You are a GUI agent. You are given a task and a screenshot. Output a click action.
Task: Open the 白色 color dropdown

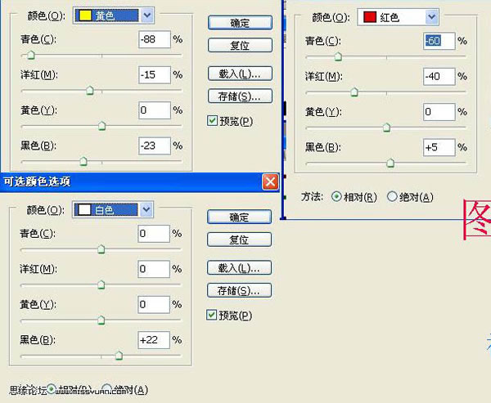point(146,210)
